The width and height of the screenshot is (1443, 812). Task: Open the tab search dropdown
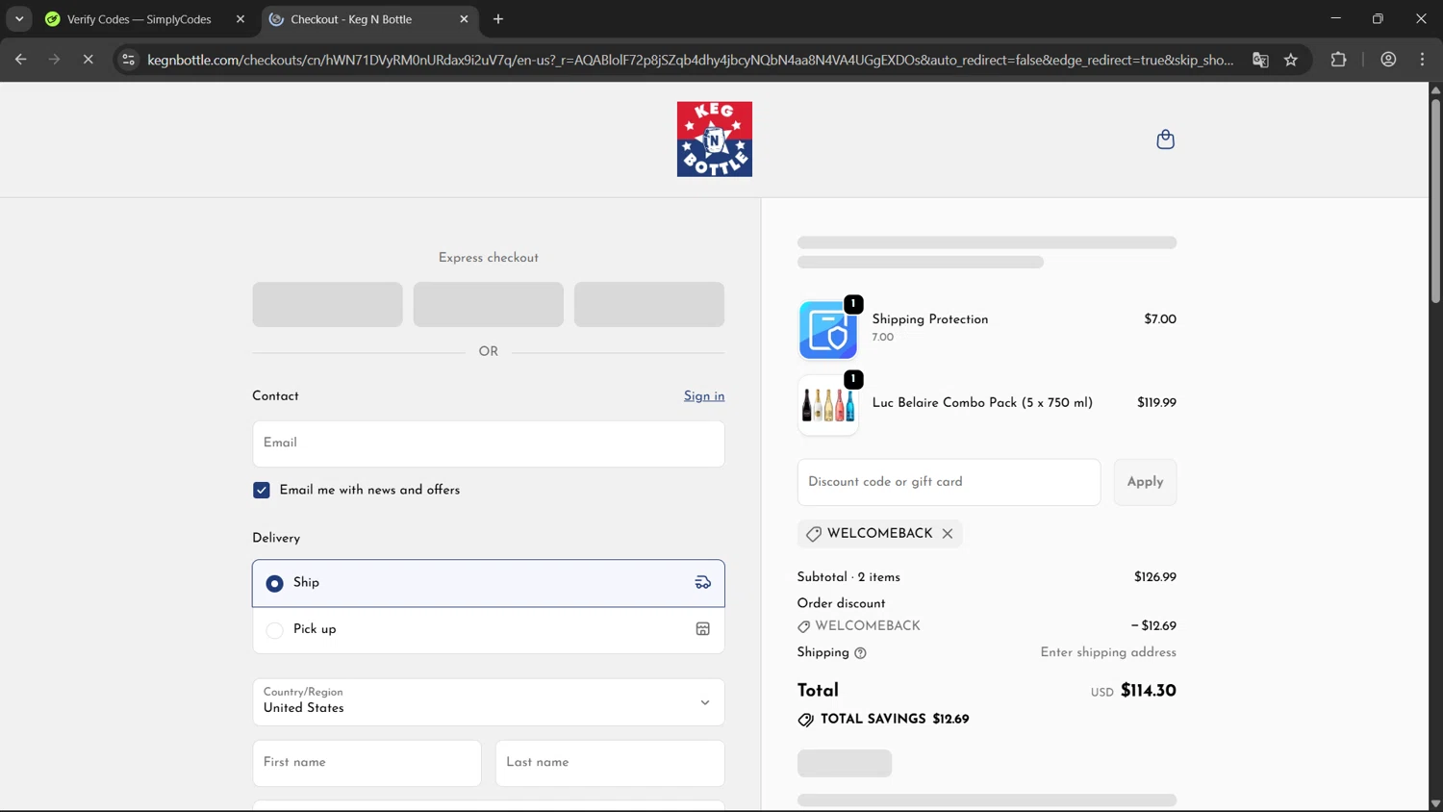[x=19, y=19]
